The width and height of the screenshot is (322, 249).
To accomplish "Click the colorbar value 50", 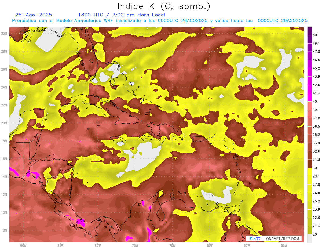I will point(315,35).
